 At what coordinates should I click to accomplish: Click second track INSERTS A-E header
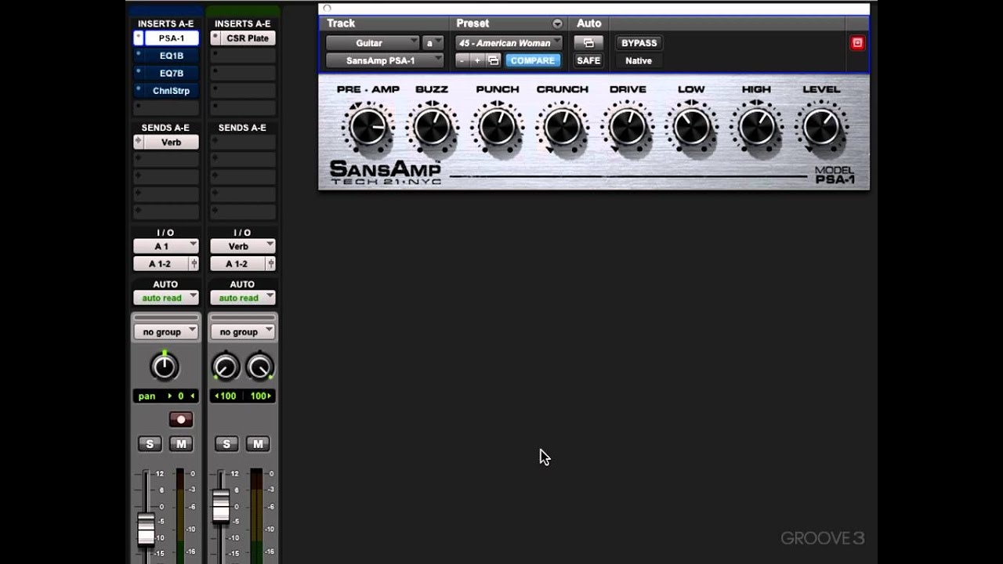pos(242,23)
